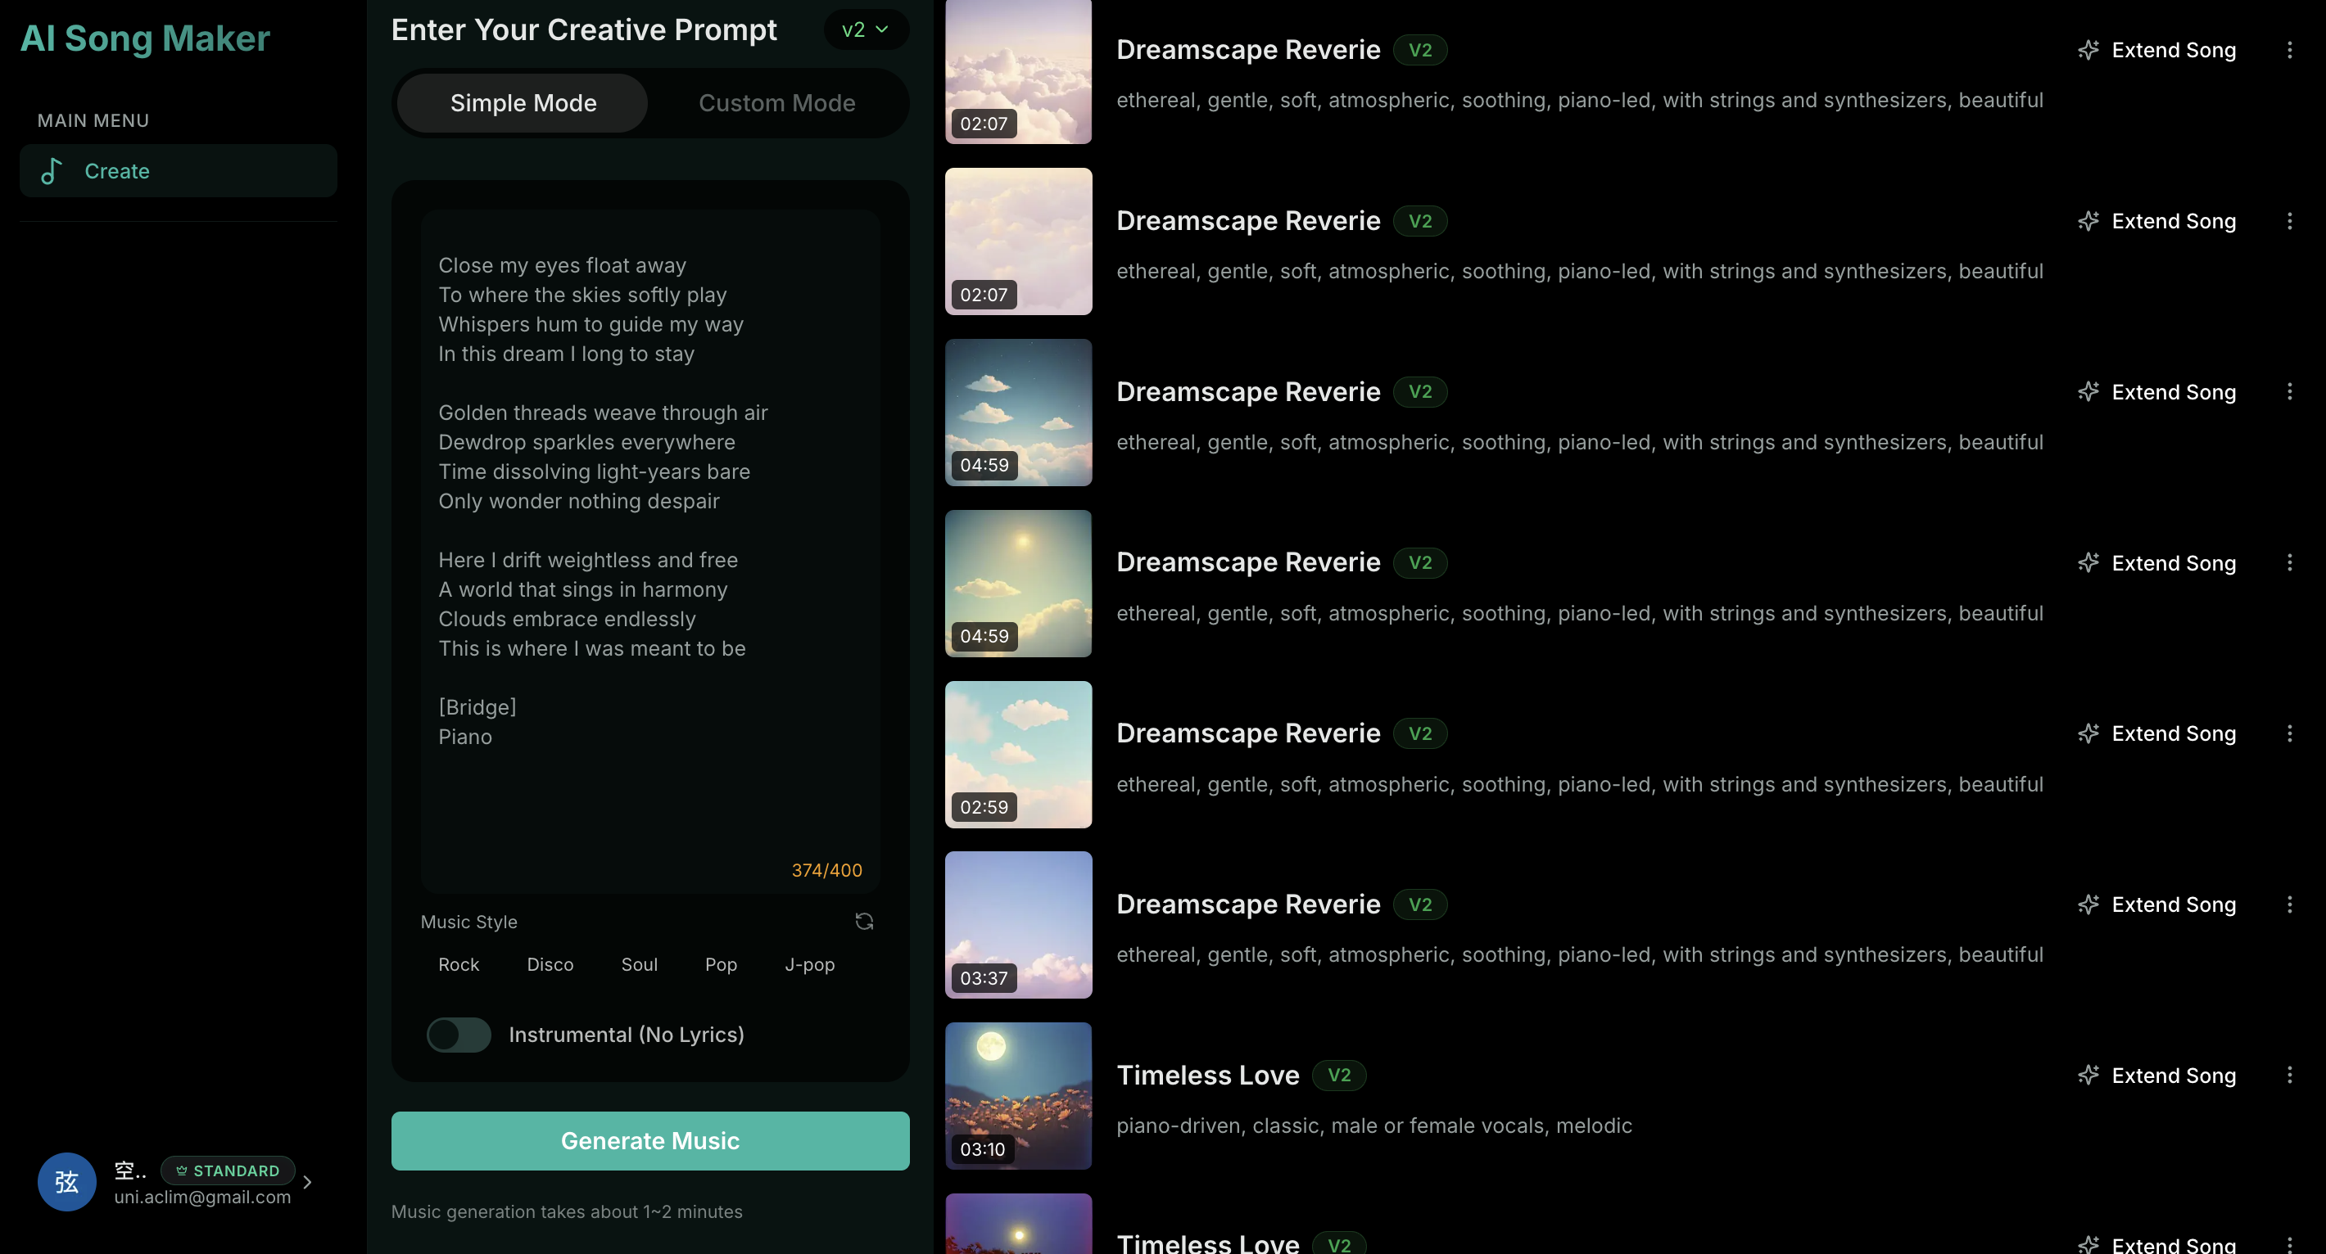Select the Rock music style
Viewport: 2326px width, 1254px height.
459,964
